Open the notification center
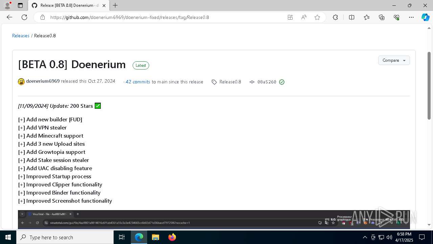Screen dimensions: 433x244 point(422,237)
